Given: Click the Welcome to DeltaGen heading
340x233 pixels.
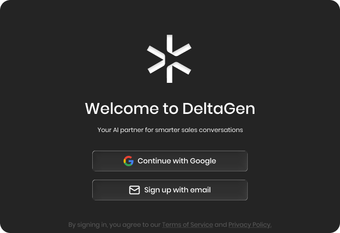Looking at the screenshot, I should point(170,108).
